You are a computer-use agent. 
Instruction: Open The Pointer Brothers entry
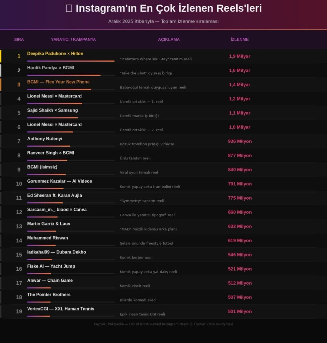point(49,295)
